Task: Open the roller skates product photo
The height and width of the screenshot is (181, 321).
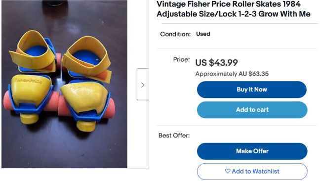Action: click(x=64, y=84)
